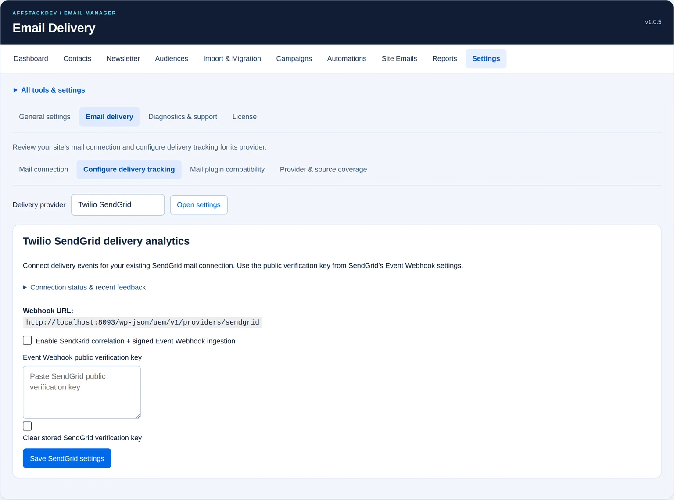Viewport: 674px width, 500px height.
Task: Open the Dashboard tab
Action: coord(31,59)
